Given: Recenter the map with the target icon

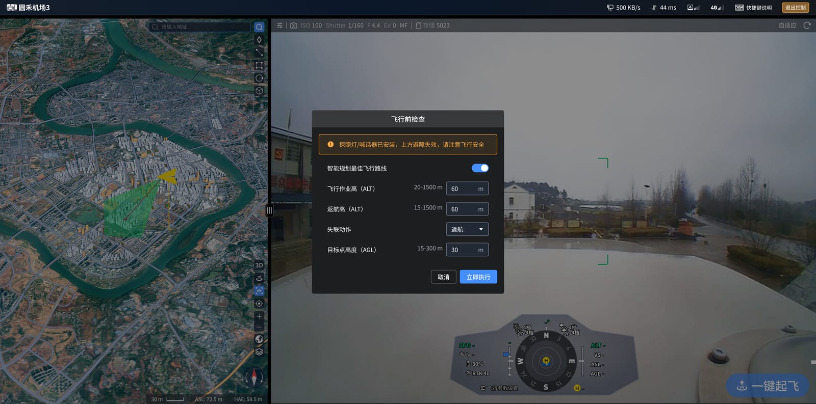Looking at the screenshot, I should click(259, 304).
